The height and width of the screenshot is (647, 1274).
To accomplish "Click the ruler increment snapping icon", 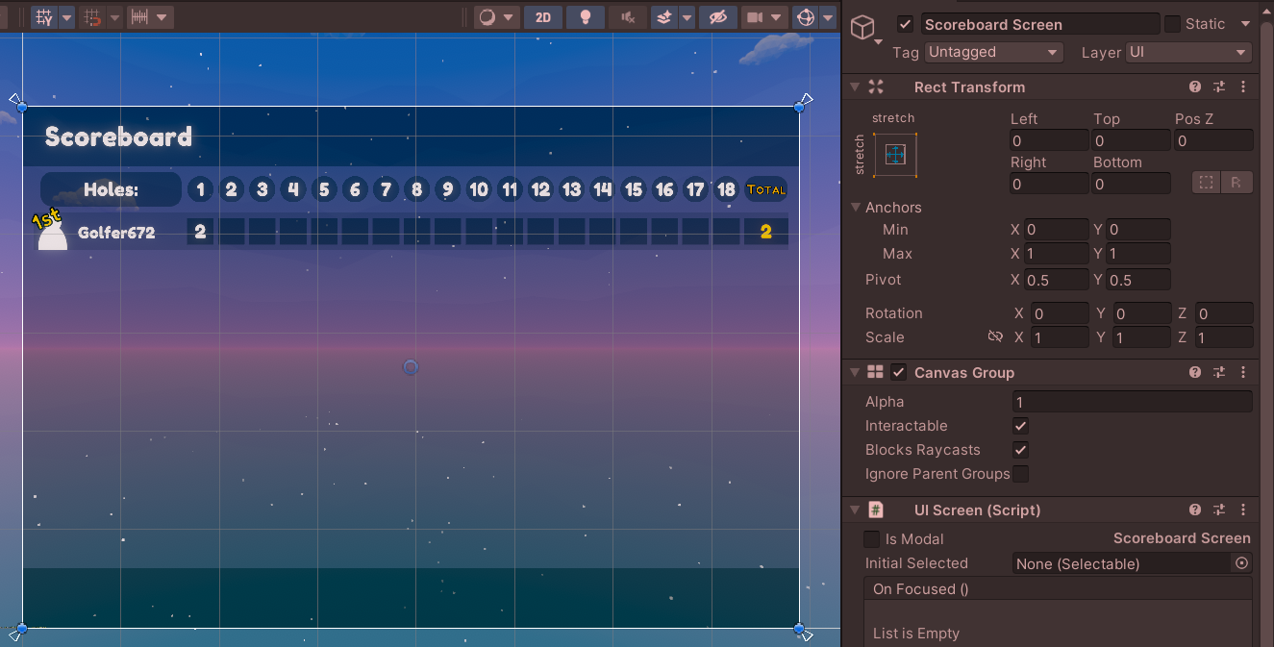I will (139, 17).
